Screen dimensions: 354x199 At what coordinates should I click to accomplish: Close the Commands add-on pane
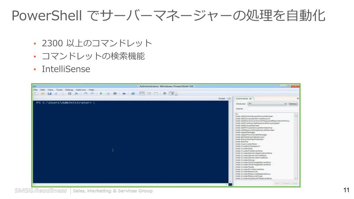[x=298, y=98]
